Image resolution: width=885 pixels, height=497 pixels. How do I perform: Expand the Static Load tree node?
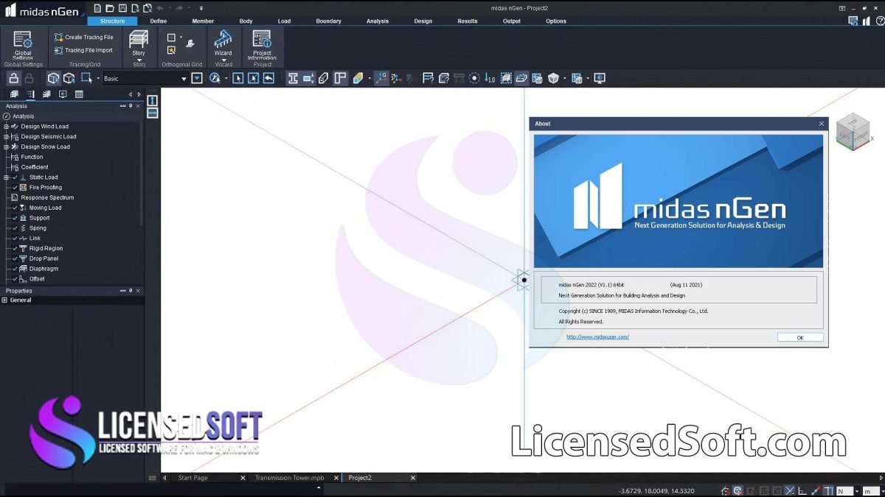[x=6, y=177]
